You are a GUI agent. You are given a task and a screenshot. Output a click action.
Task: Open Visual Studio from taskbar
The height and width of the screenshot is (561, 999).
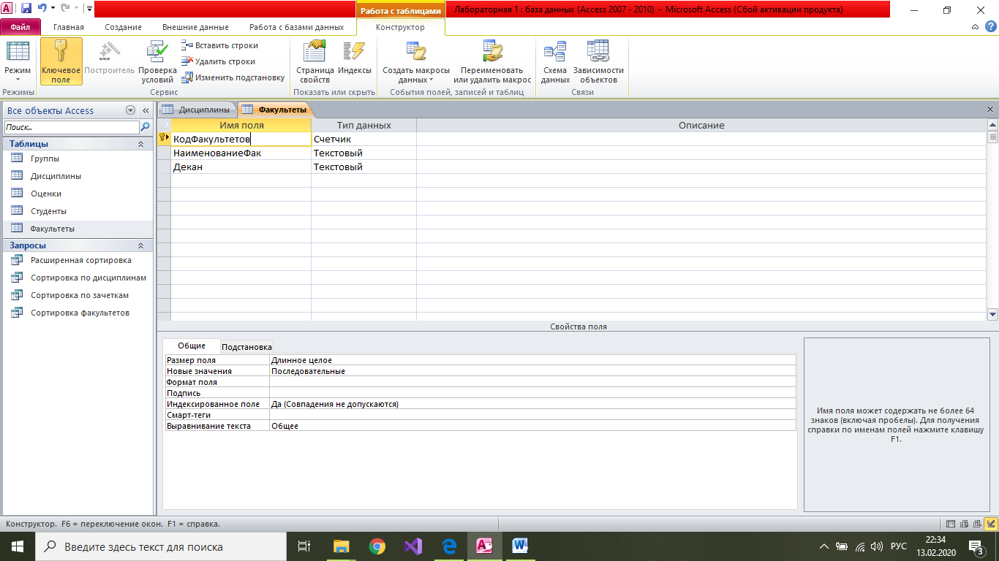[413, 546]
